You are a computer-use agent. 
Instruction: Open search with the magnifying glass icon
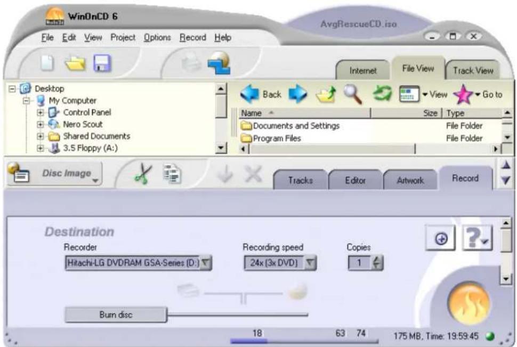(352, 94)
